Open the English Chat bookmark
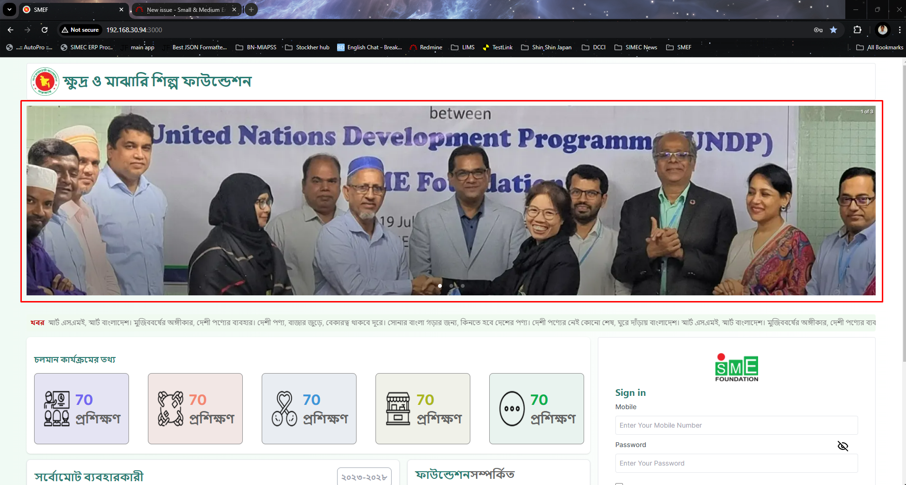 (x=369, y=47)
